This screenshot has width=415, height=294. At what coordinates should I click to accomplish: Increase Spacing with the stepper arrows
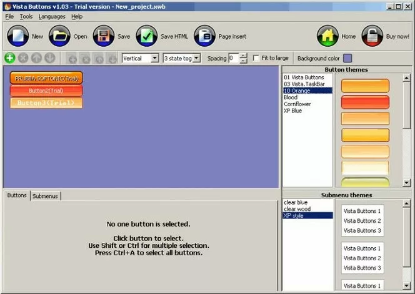[244, 56]
